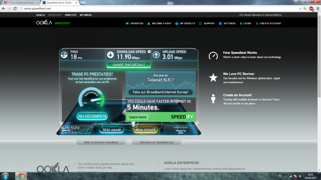Click Take our Broadband Internet Survey
The width and height of the screenshot is (321, 180).
tap(160, 92)
